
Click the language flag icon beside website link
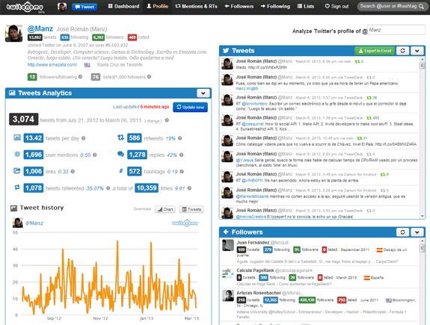(x=87, y=65)
